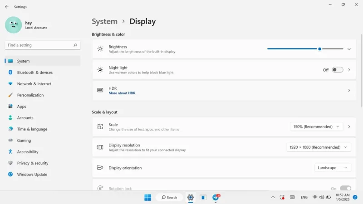Open the More about HDR link
Image resolution: width=363 pixels, height=204 pixels.
point(122,93)
